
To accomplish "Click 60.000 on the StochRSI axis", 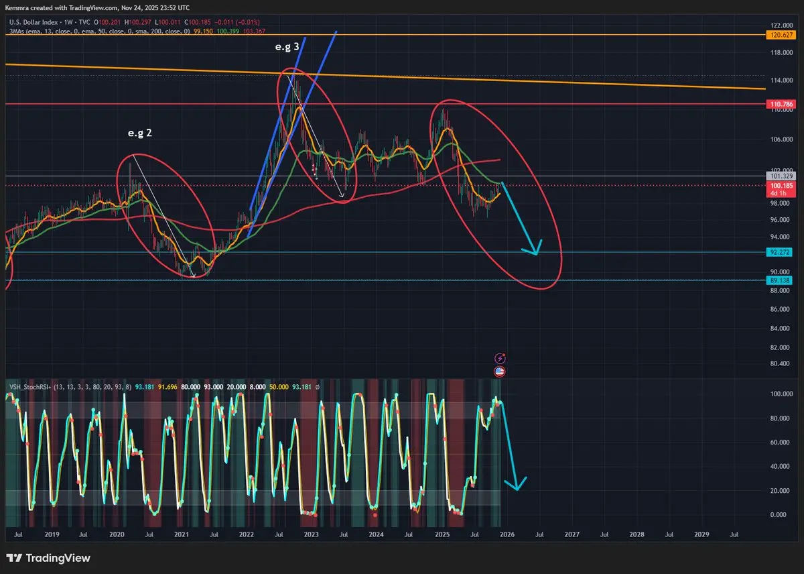I will click(x=779, y=443).
